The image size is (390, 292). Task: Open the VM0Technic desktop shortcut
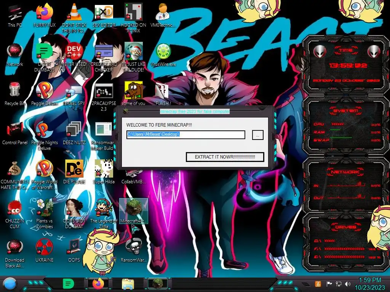click(x=163, y=15)
